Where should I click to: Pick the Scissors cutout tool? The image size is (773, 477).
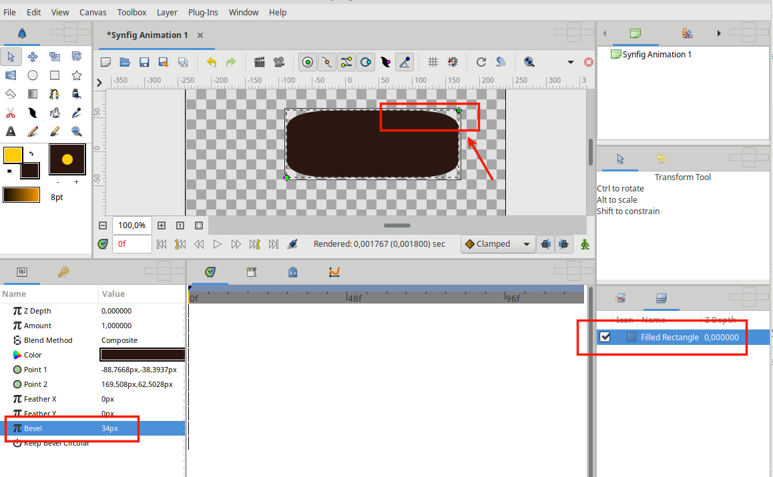[11, 112]
